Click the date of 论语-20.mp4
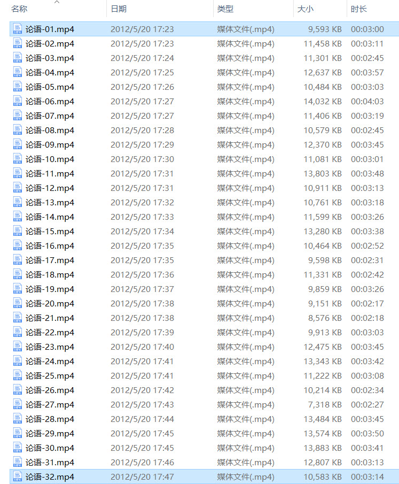 142,303
